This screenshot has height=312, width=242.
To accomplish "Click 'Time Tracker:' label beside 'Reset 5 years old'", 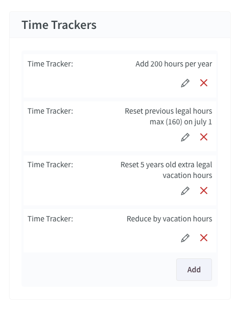I will (x=50, y=165).
